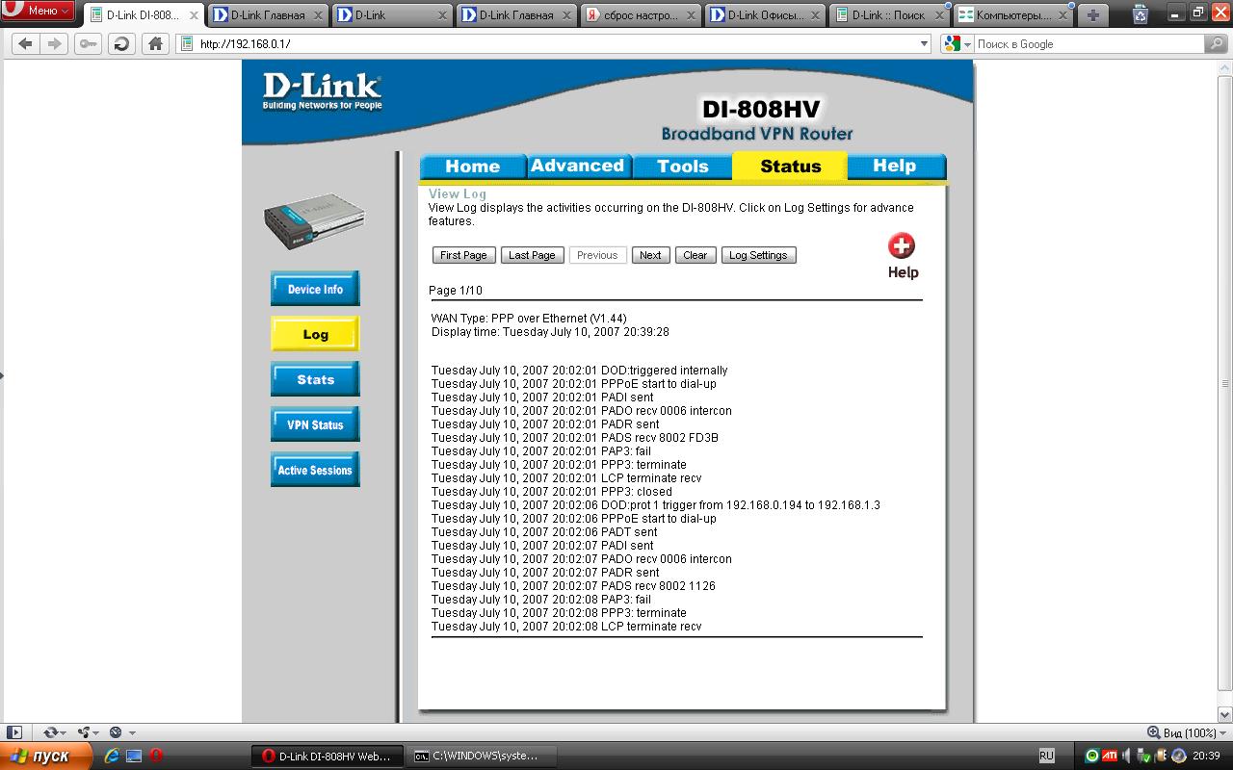The image size is (1233, 770).
Task: Reload the page with the refresh icon
Action: click(x=121, y=43)
